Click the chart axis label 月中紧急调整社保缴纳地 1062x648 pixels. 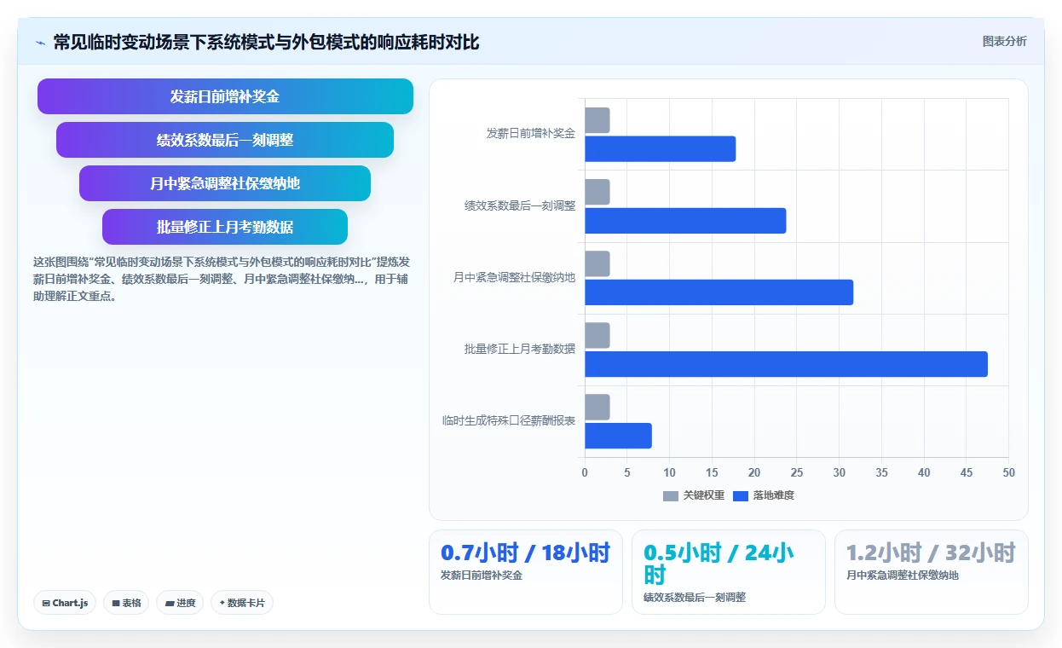coord(515,277)
